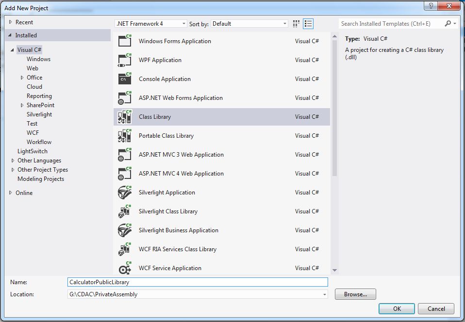Switch to medium icons list view

pos(308,24)
